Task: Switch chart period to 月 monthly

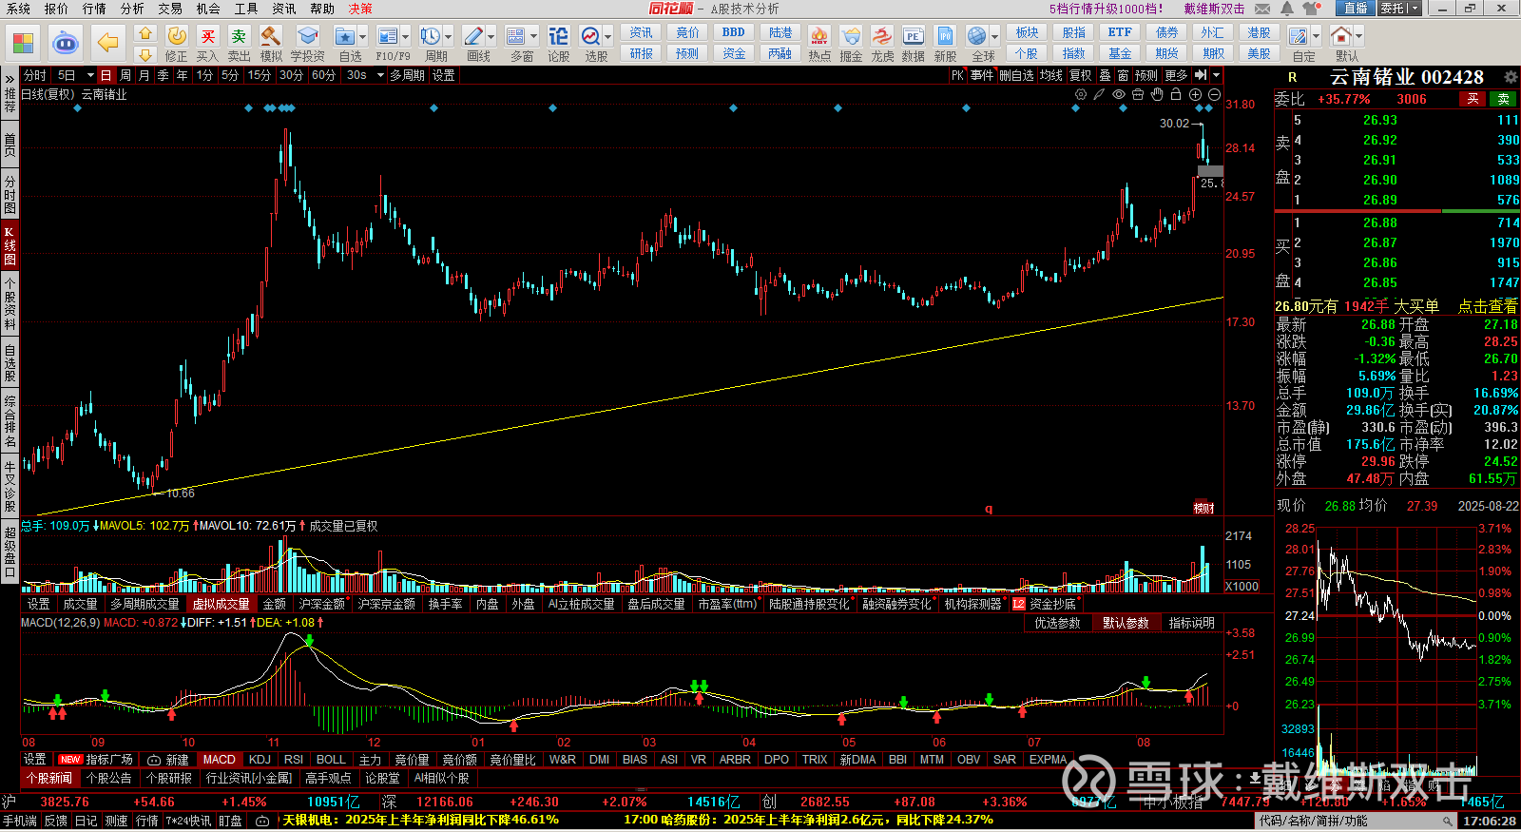Action: pos(144,75)
